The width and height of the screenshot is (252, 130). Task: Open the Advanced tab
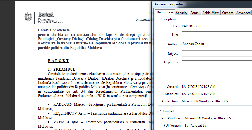(243, 13)
